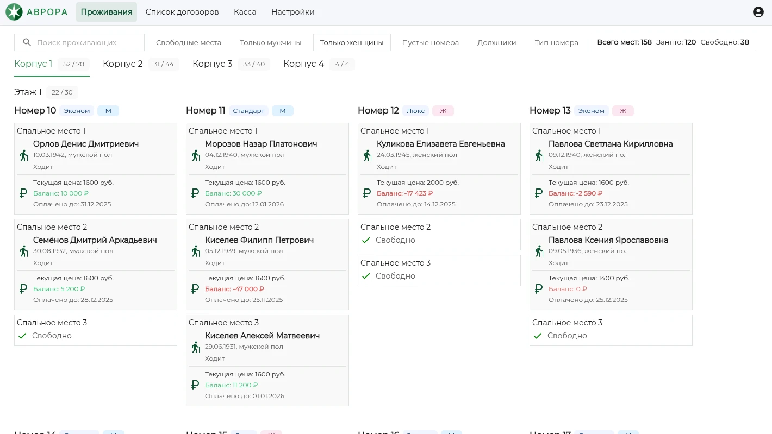
Task: Click green checkmark on Номер 10 free bed 3
Action: [x=22, y=336]
